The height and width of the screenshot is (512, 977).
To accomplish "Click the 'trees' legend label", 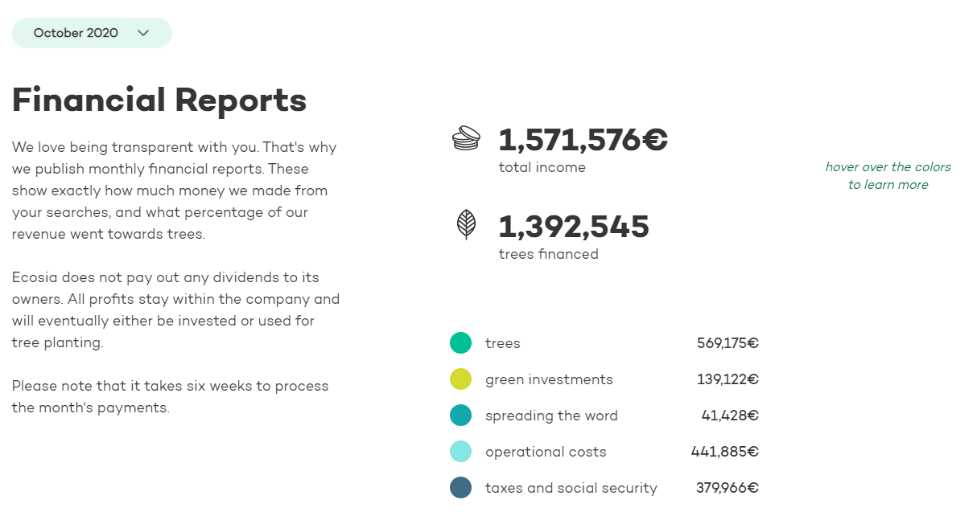I will [503, 343].
